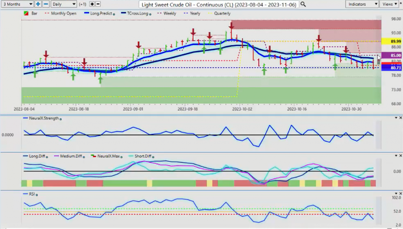Click the Long.Predict legend entry
Viewport: 403px width, 229px height.
coord(98,13)
